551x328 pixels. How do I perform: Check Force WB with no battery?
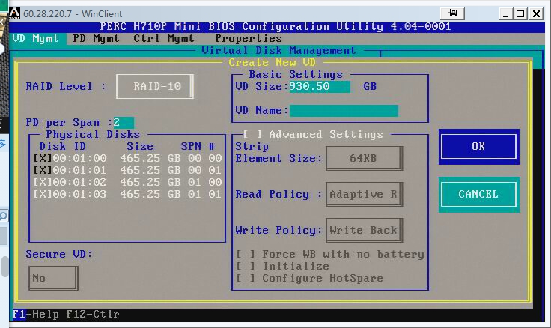246,254
